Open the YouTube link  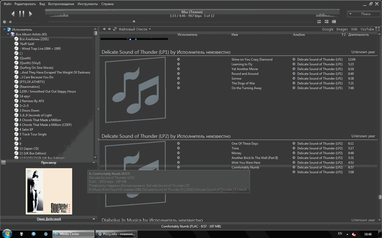(x=367, y=29)
